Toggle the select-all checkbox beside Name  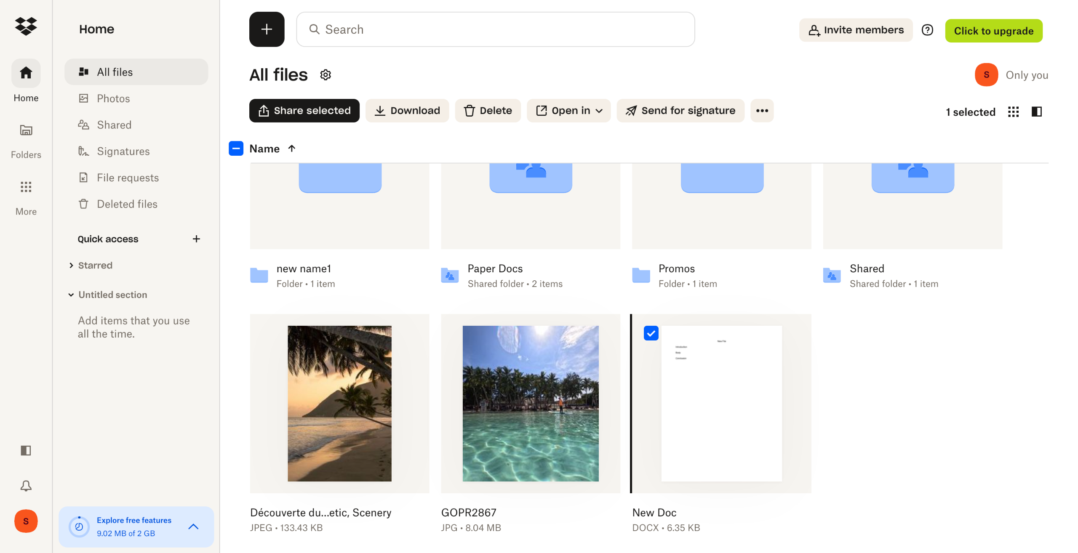click(x=236, y=149)
